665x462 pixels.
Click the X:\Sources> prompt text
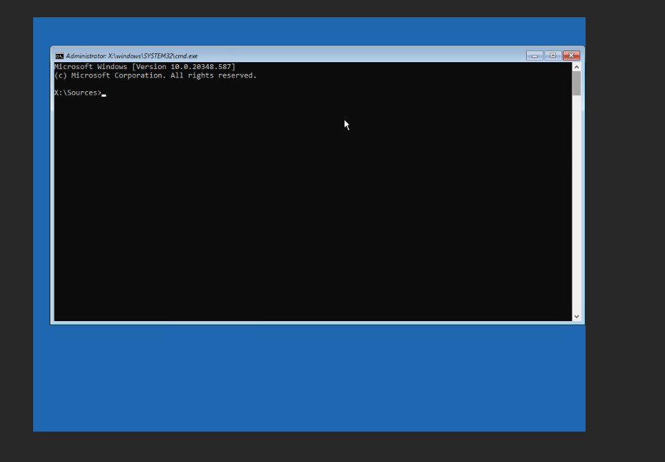77,93
